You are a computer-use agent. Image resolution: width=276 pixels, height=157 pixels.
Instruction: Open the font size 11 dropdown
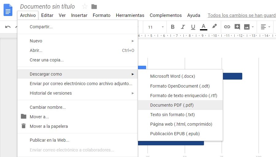pyautogui.click(x=156, y=27)
